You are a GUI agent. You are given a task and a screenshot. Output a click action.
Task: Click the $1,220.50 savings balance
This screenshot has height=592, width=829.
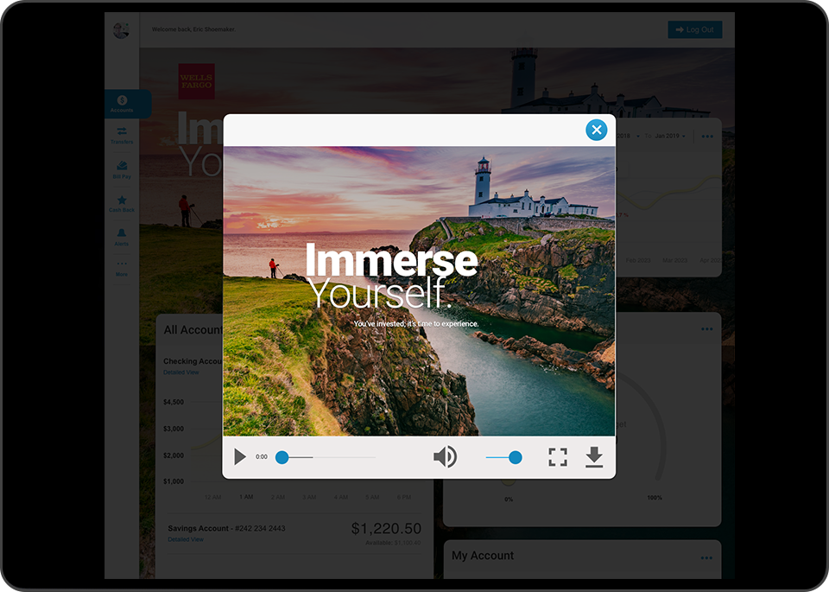386,529
